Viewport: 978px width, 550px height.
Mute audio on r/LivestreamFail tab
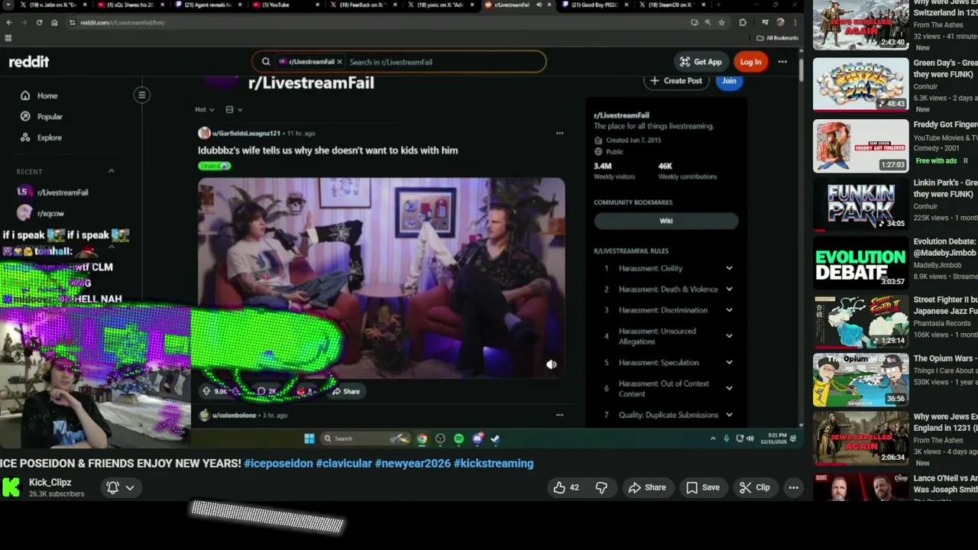(539, 5)
